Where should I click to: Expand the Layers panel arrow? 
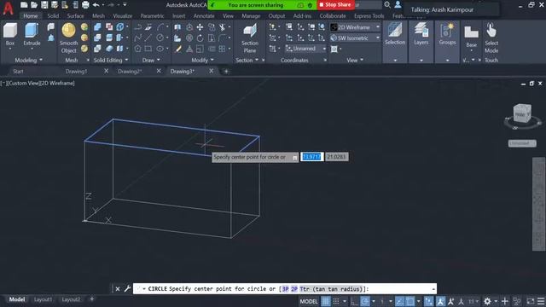(x=421, y=61)
